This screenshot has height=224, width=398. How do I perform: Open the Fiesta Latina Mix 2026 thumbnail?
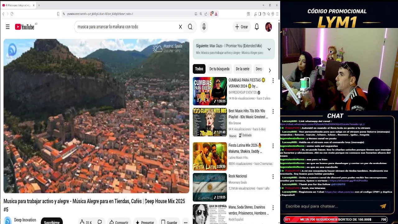[210, 156]
